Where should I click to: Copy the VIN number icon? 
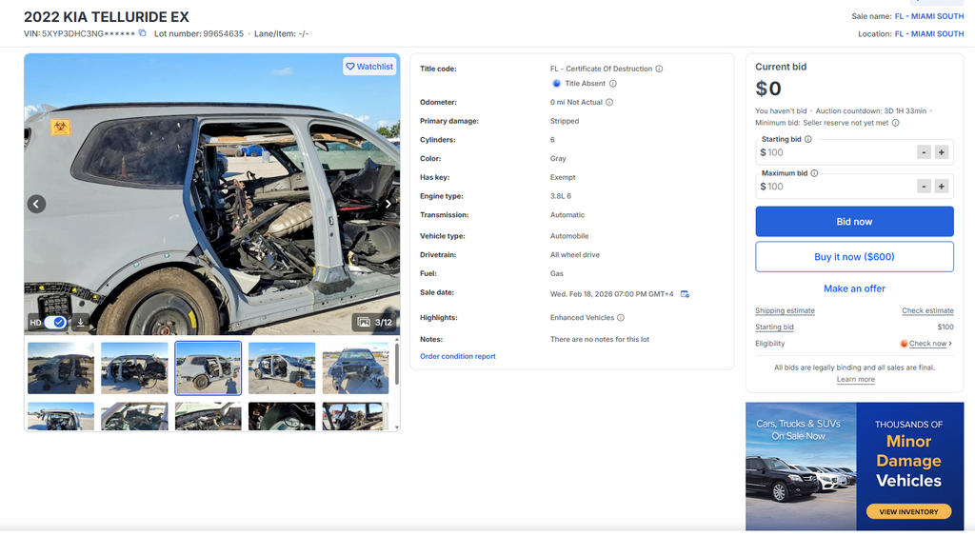(x=143, y=33)
